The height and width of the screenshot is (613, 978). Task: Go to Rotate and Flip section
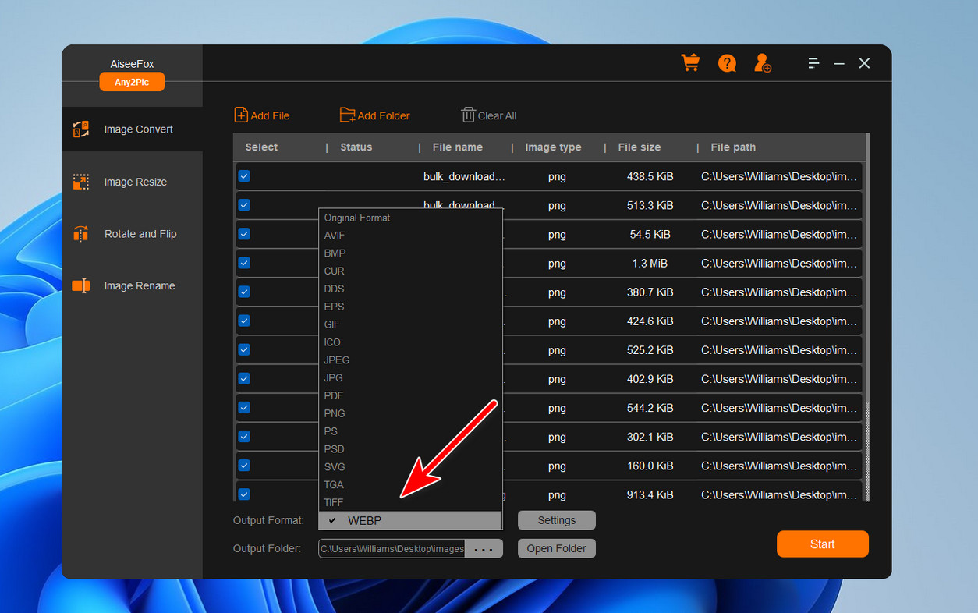coord(132,234)
